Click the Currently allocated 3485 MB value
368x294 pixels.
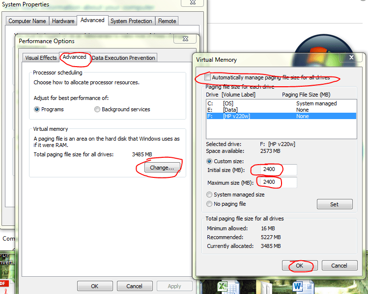tap(271, 246)
